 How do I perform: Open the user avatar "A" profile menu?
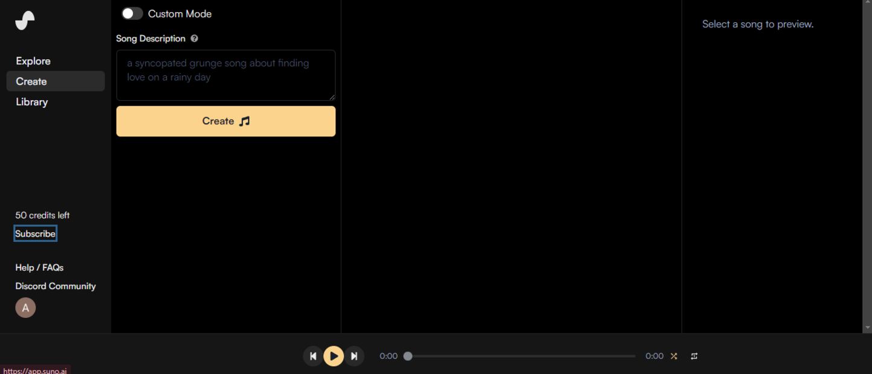click(x=25, y=308)
